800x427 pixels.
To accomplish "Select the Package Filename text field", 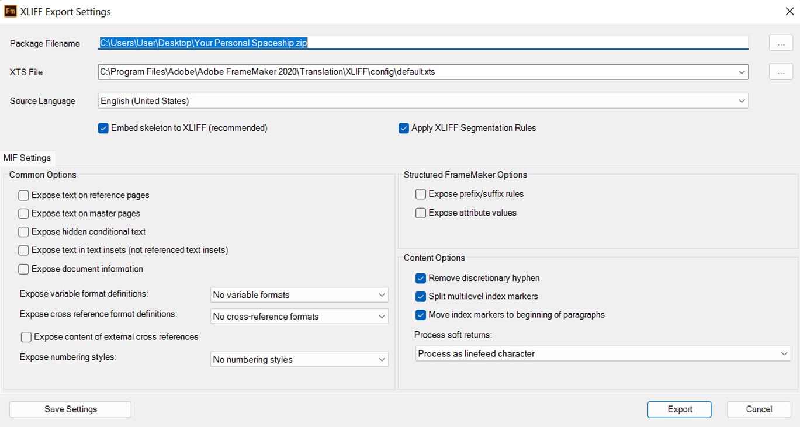I will coord(409,42).
